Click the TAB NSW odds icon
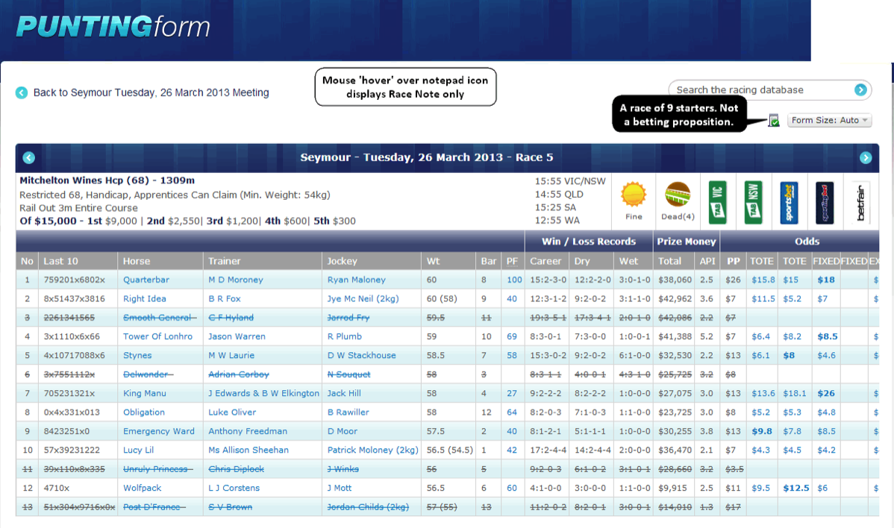 pyautogui.click(x=749, y=201)
